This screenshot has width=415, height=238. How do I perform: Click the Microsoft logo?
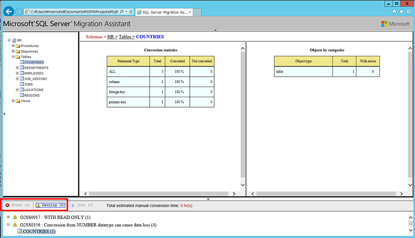coord(395,24)
